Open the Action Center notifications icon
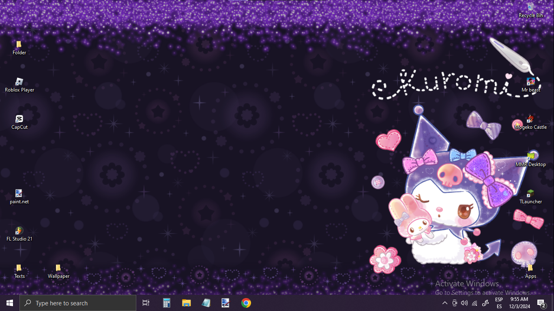 [541, 303]
